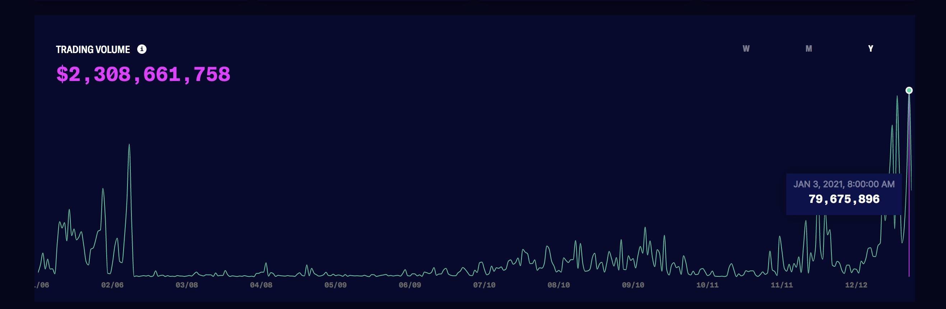The height and width of the screenshot is (309, 946).
Task: Select the yearly Y range
Action: click(x=870, y=49)
